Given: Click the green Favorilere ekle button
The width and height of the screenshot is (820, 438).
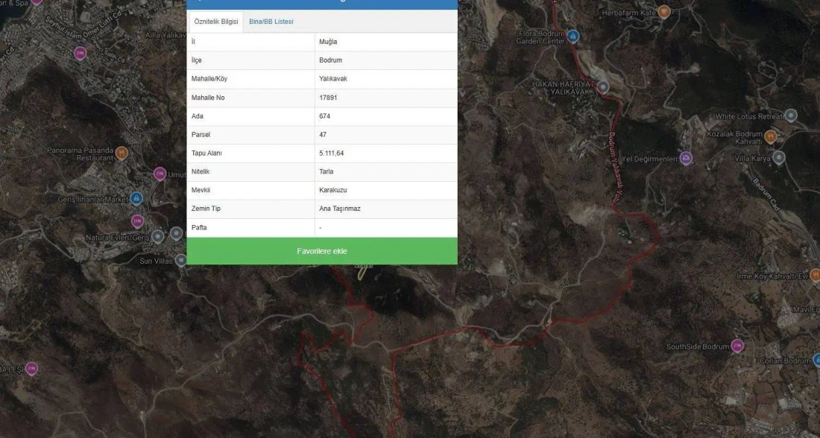Looking at the screenshot, I should [322, 251].
